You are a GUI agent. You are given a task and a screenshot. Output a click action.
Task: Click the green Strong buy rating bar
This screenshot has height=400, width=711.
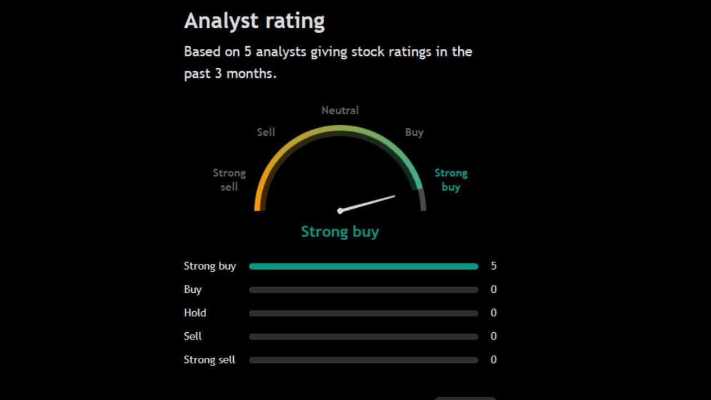coord(363,267)
